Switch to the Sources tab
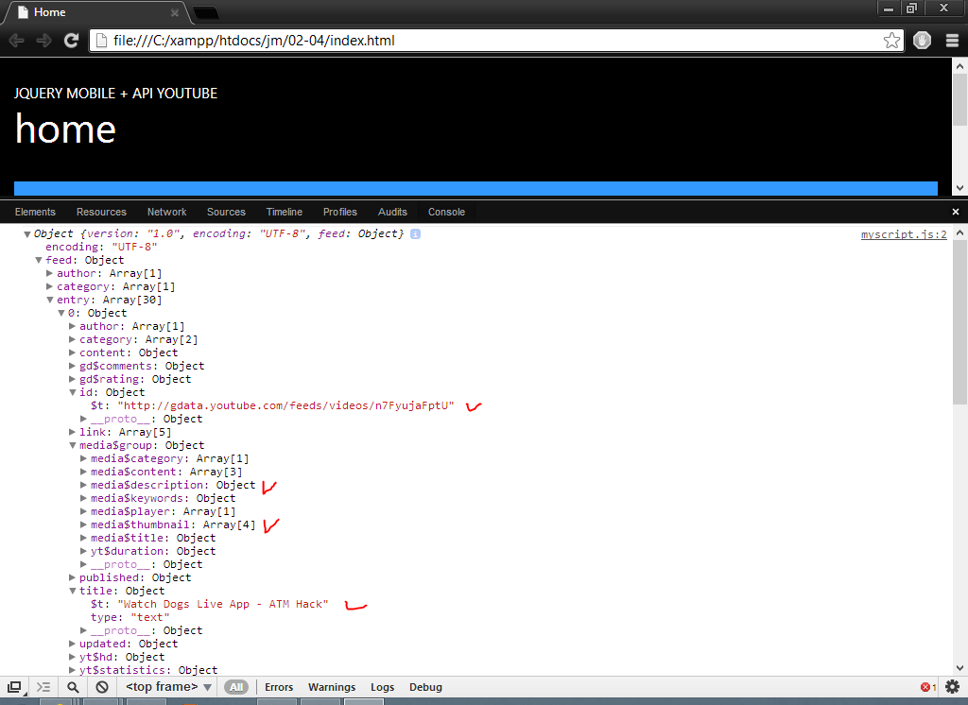The width and height of the screenshot is (968, 705). (226, 212)
